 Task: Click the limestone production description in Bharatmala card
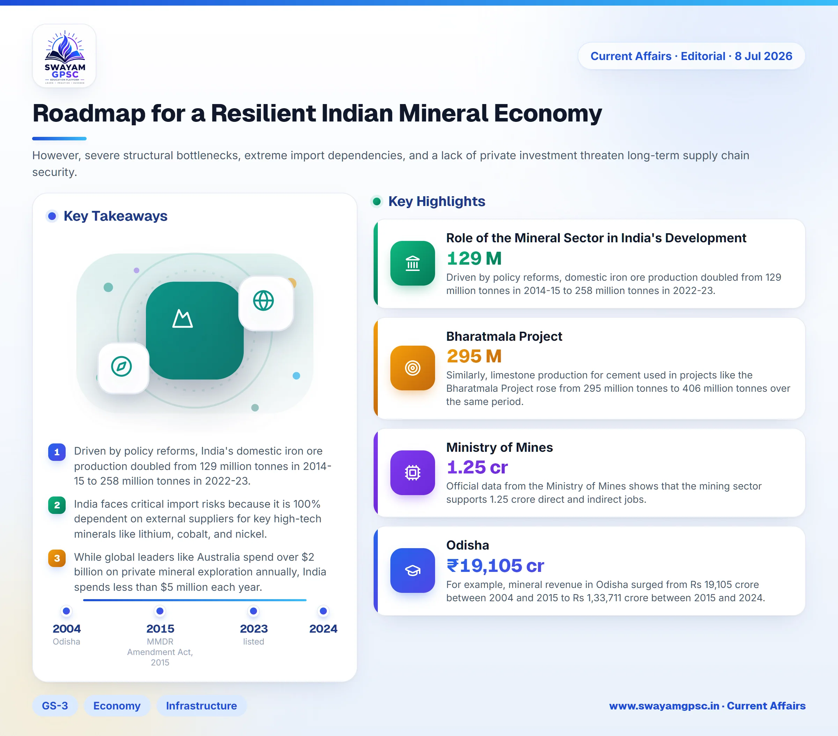[x=618, y=388]
